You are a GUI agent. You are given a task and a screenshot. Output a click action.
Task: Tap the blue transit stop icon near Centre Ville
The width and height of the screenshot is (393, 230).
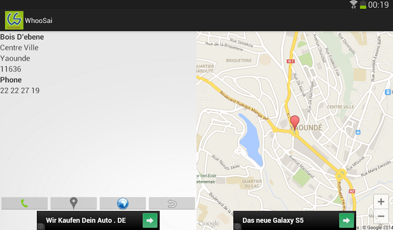[x=358, y=132]
